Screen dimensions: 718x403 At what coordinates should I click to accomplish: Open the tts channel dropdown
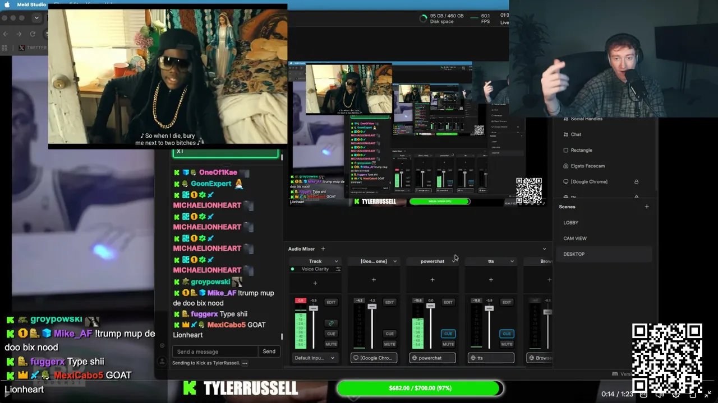pyautogui.click(x=512, y=261)
